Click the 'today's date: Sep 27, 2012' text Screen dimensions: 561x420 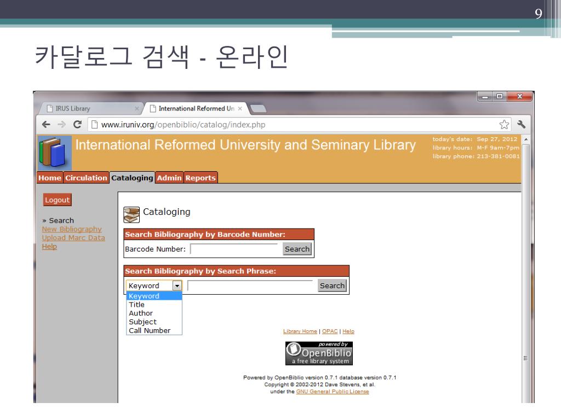tap(475, 139)
